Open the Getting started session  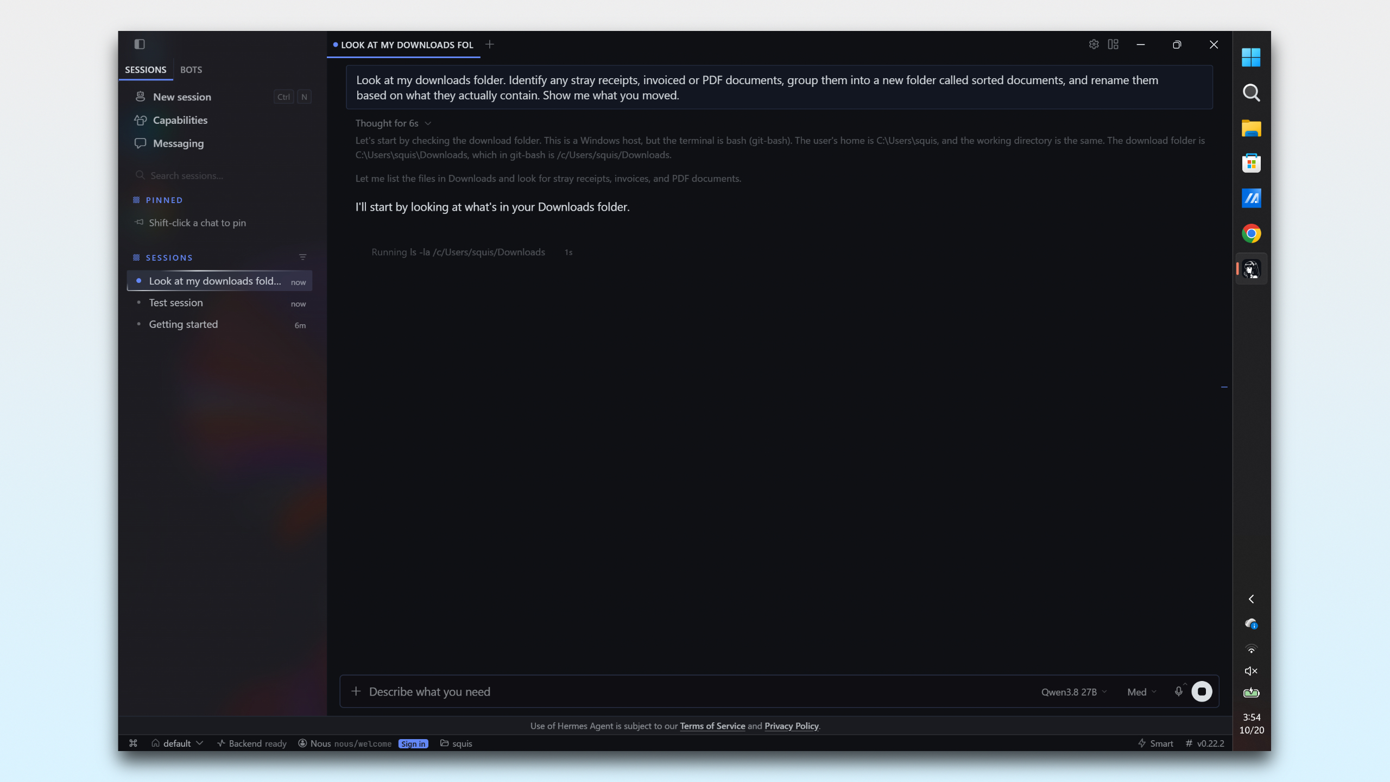tap(220, 325)
